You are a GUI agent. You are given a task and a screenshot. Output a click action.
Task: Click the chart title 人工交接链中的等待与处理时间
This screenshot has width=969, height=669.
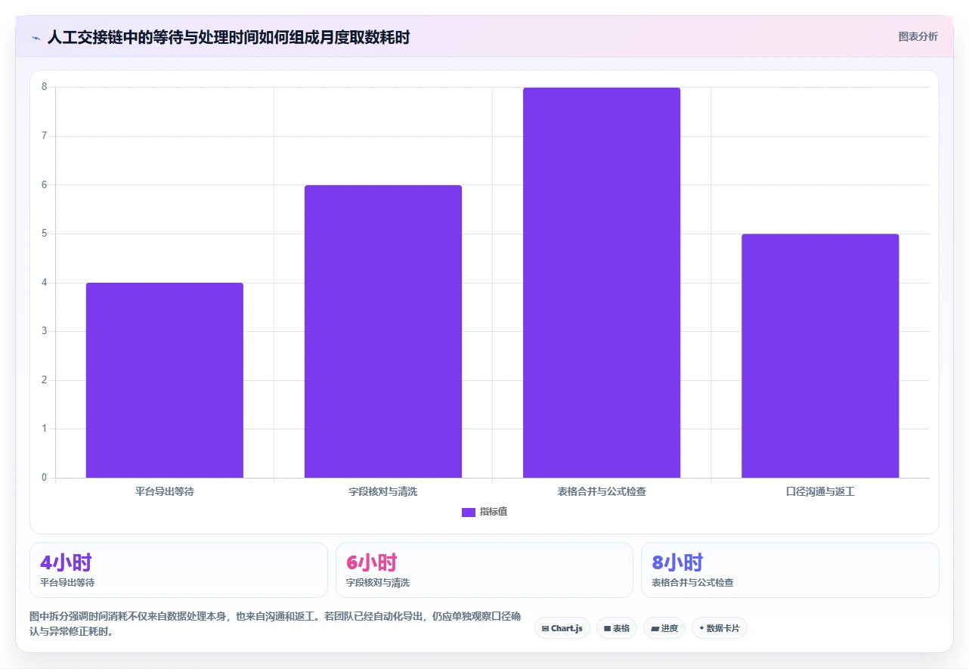click(x=228, y=37)
